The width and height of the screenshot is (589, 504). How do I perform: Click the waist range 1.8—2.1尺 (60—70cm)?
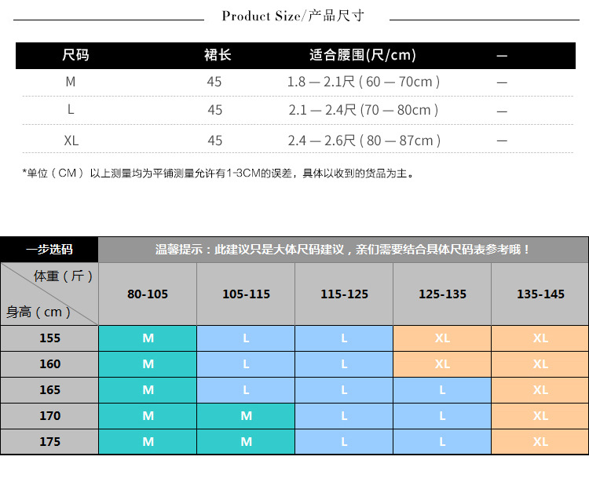[362, 82]
